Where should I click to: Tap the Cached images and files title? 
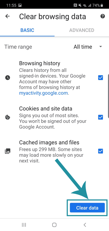click(x=49, y=143)
